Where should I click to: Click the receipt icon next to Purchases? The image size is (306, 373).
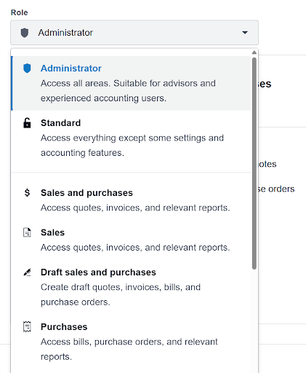(x=27, y=326)
